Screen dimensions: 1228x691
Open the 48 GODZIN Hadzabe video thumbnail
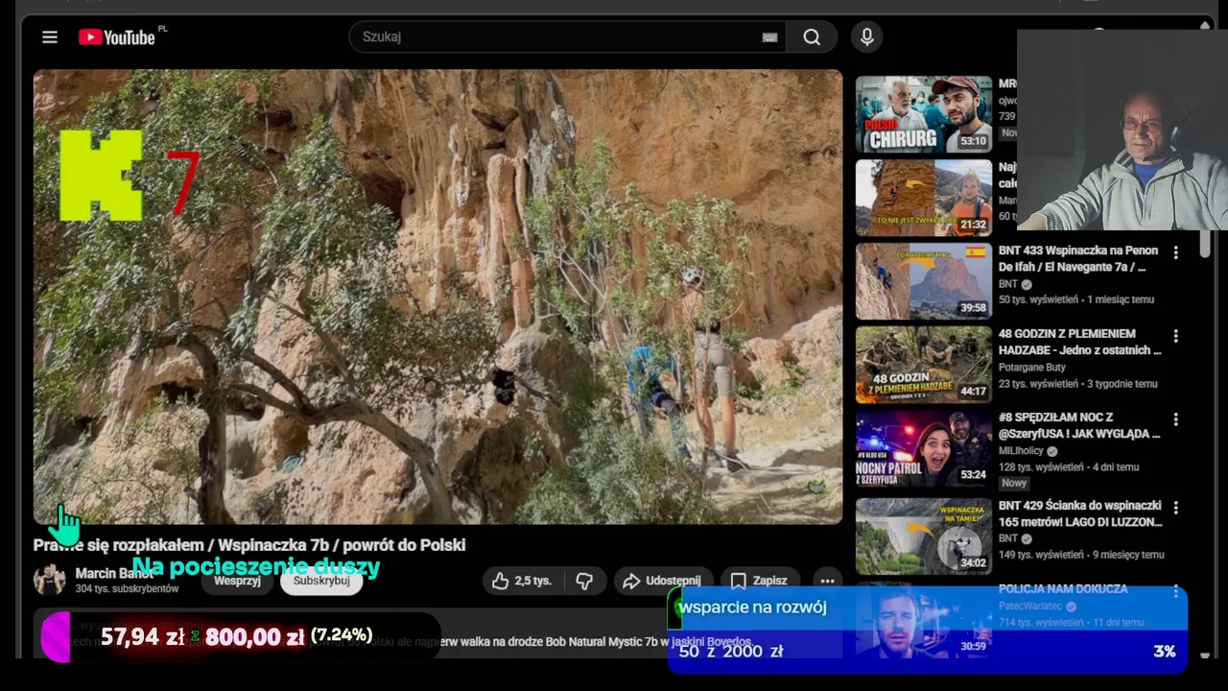(924, 365)
